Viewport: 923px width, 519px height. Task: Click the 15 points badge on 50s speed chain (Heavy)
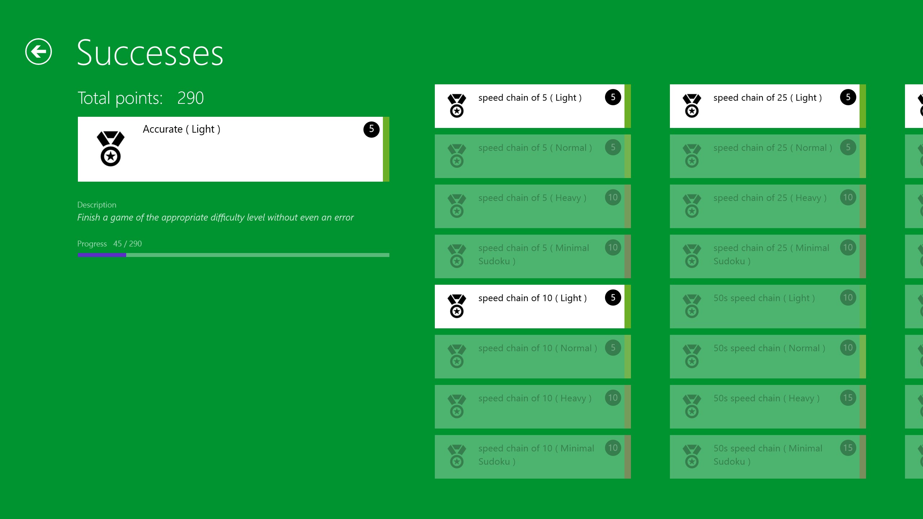tap(848, 398)
